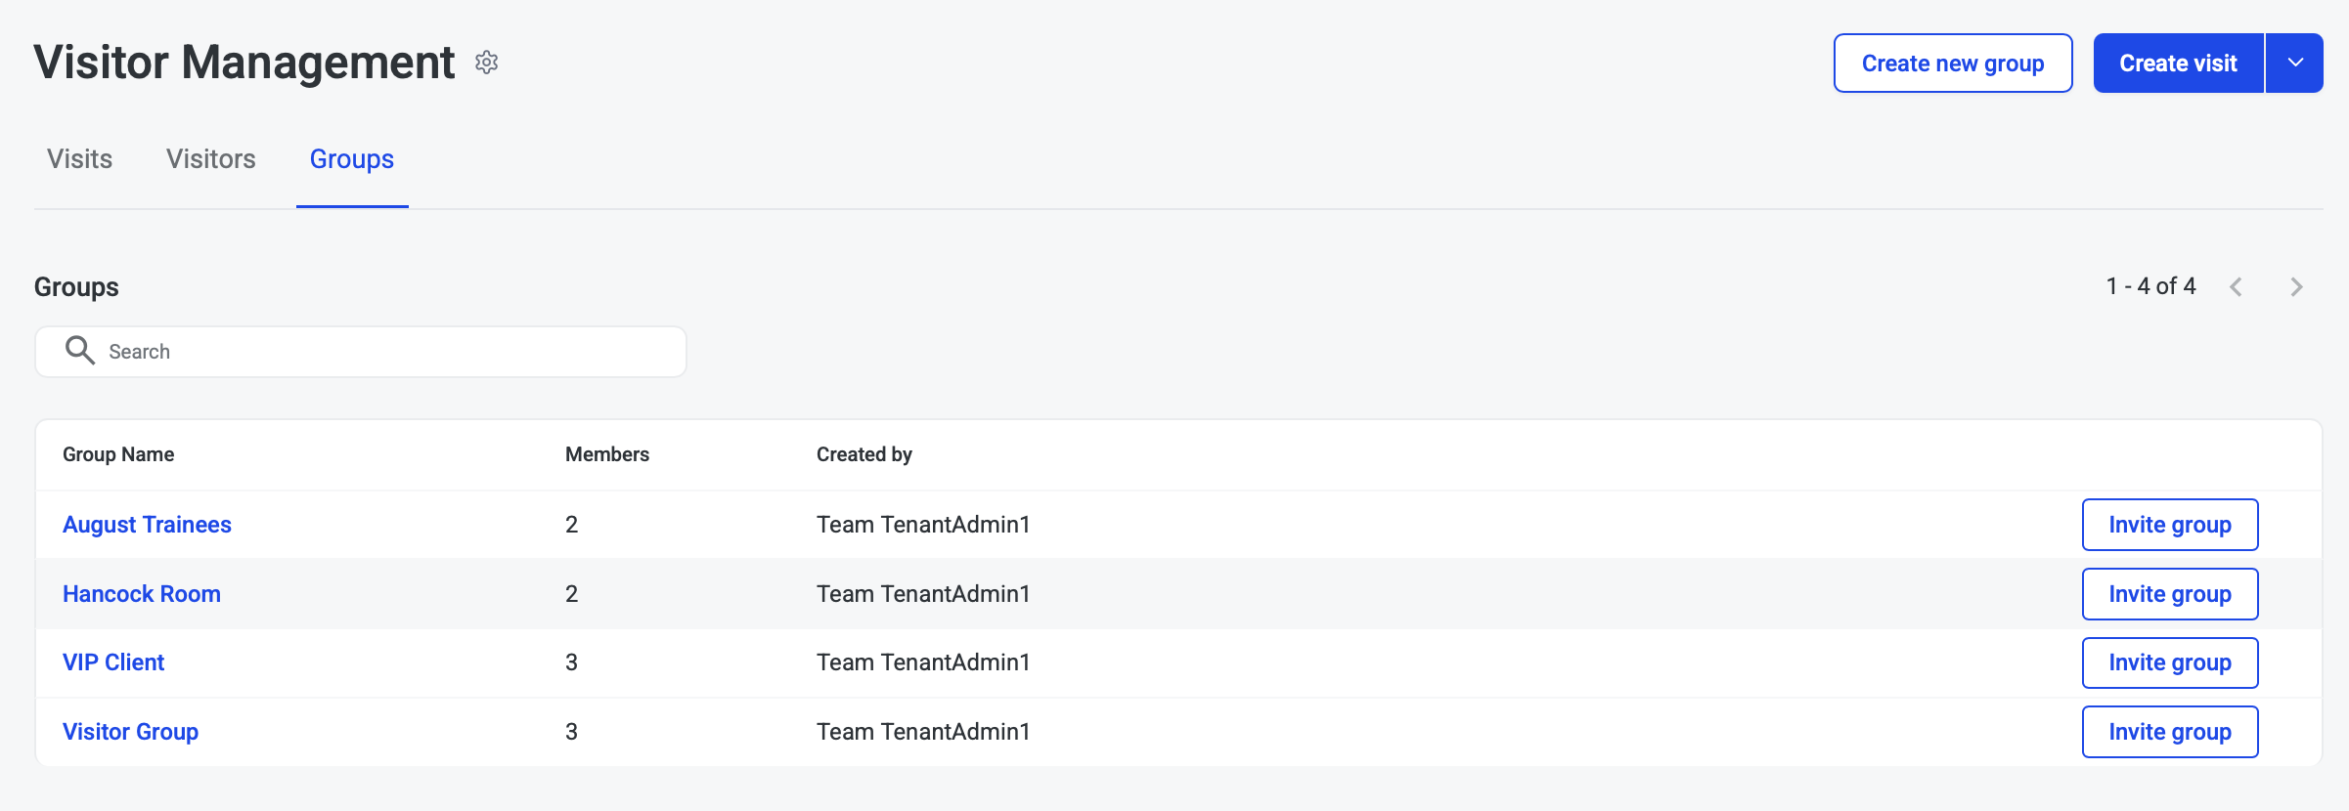Go to previous page of groups
The height and width of the screenshot is (811, 2349).
[x=2236, y=286]
